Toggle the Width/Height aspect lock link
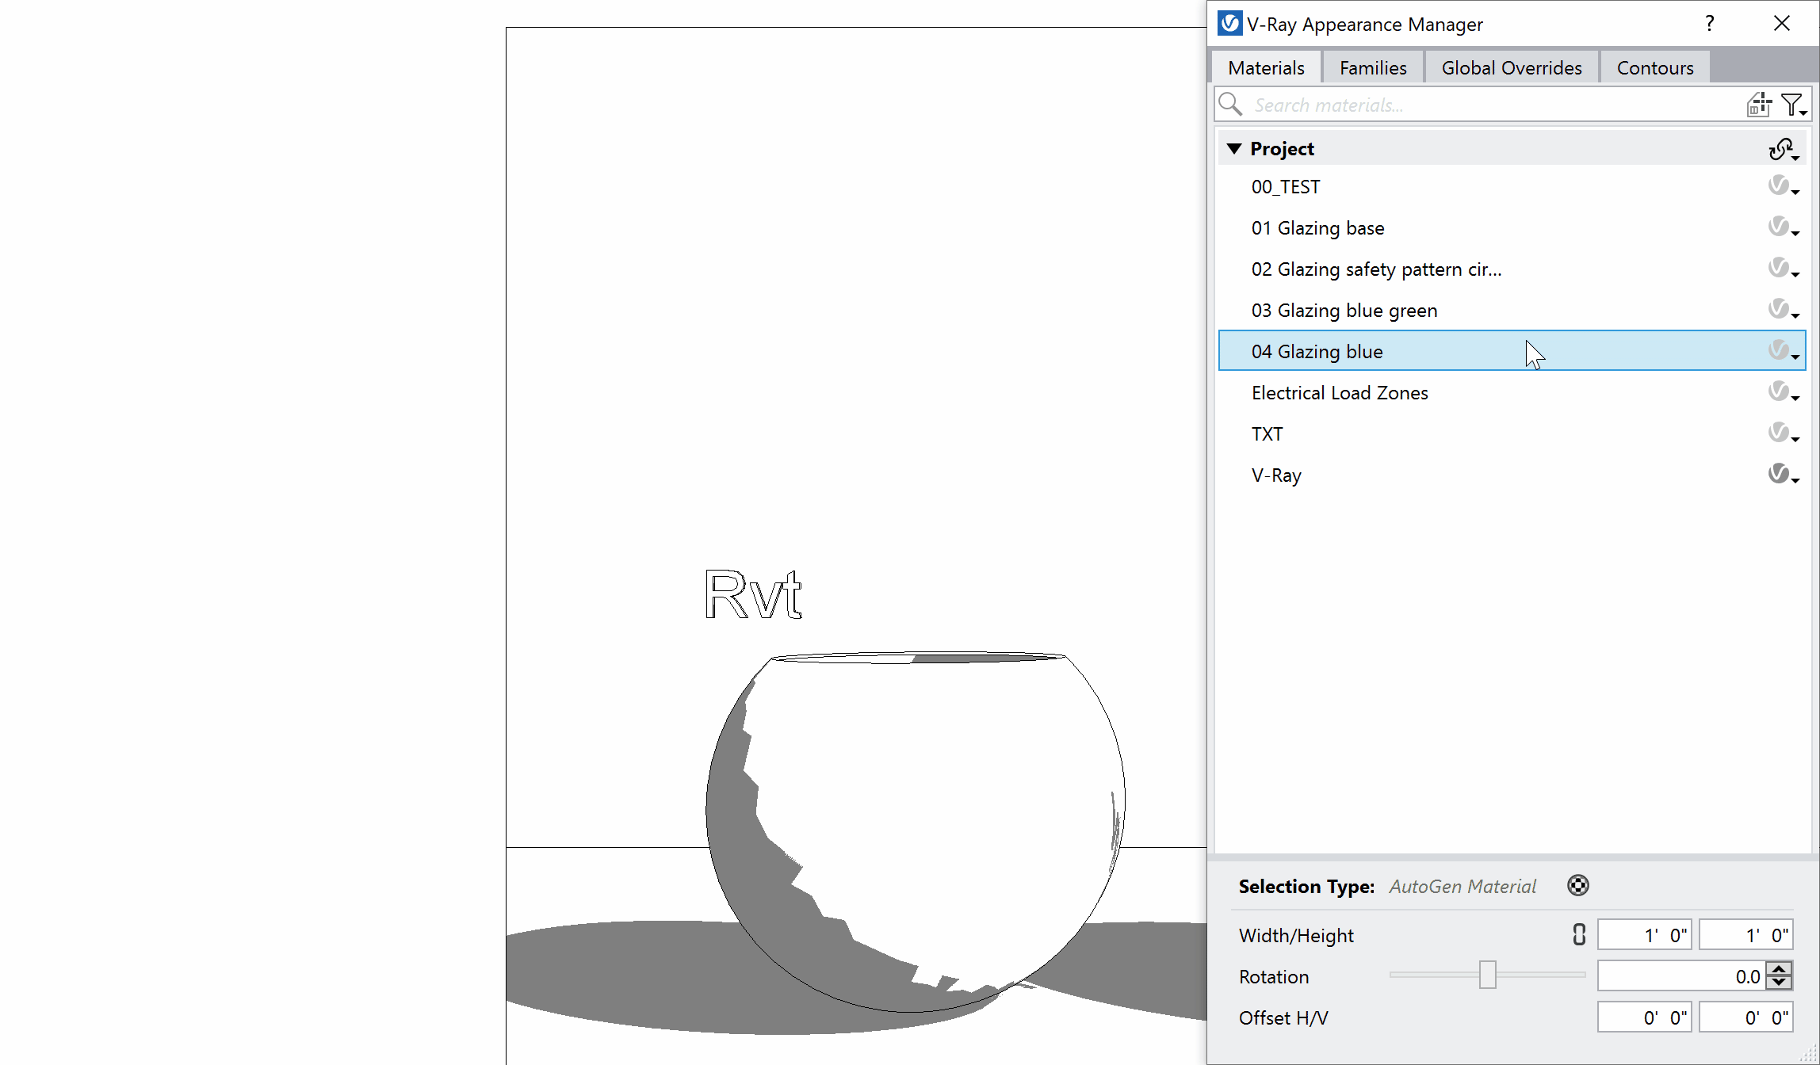 pyautogui.click(x=1579, y=935)
